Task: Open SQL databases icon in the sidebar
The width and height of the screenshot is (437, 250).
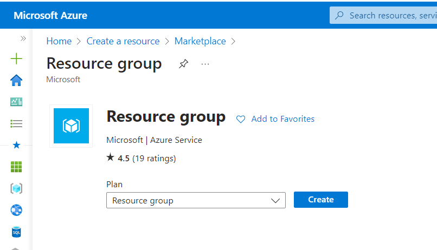Action: (16, 232)
